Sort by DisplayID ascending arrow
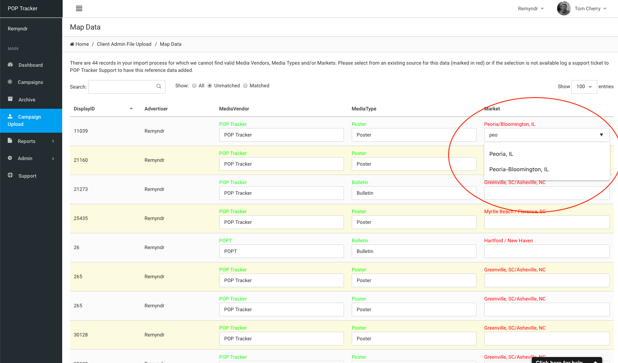The width and height of the screenshot is (618, 363). (131, 109)
